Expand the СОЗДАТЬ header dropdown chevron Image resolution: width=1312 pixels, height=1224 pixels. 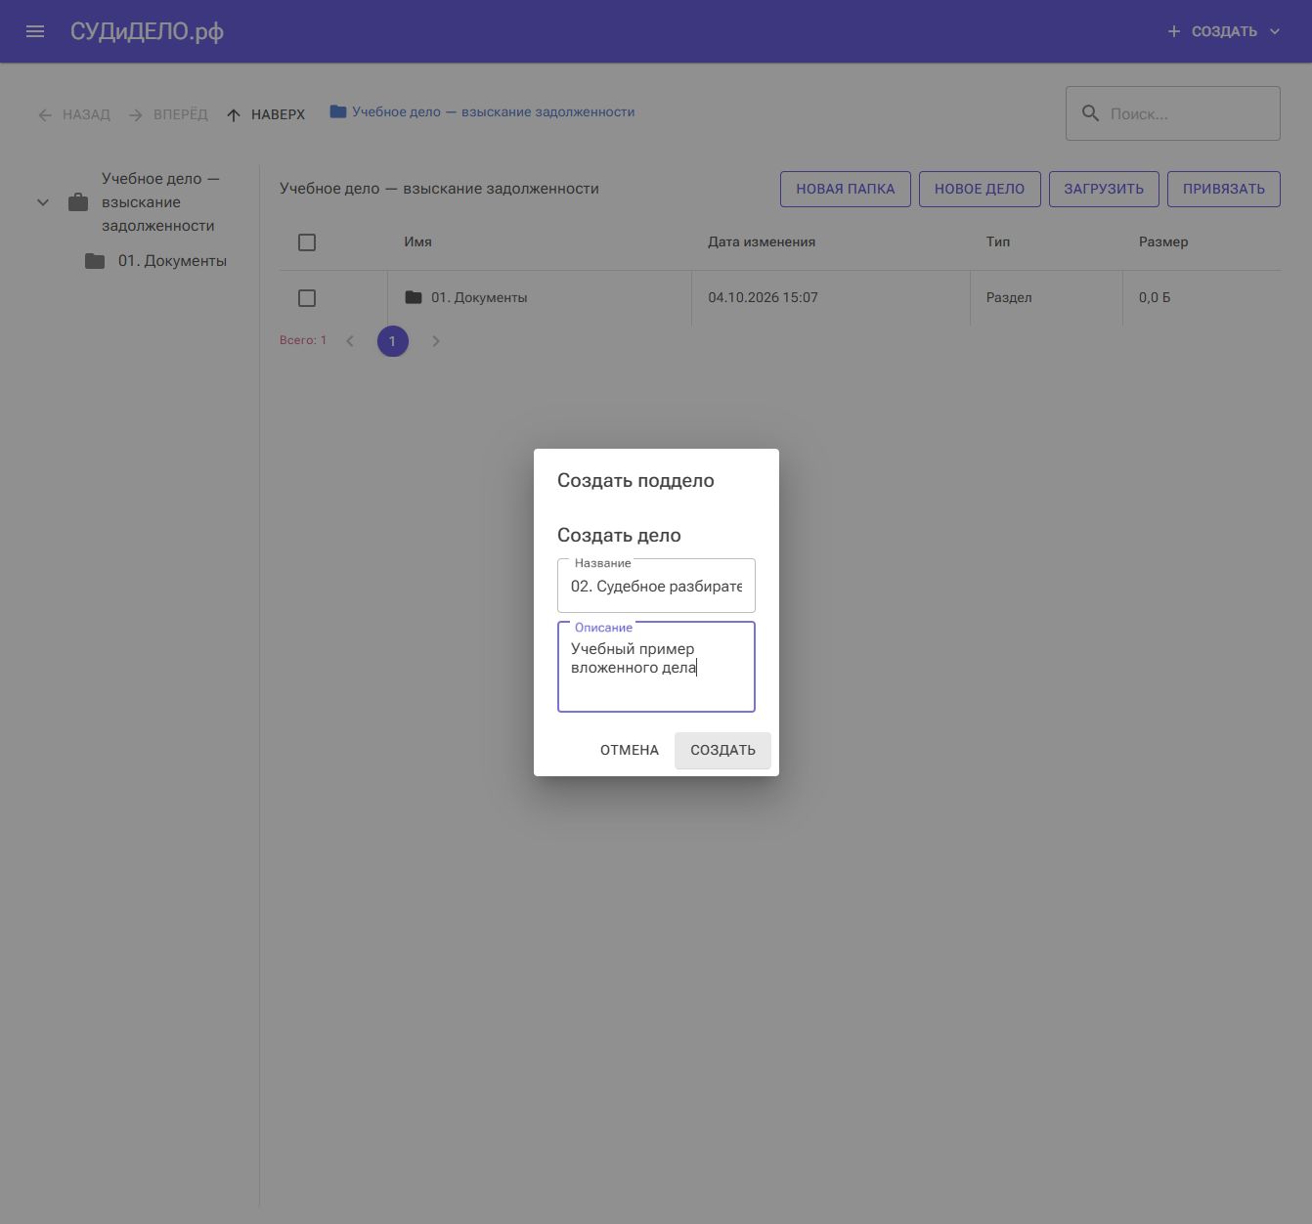1275,31
